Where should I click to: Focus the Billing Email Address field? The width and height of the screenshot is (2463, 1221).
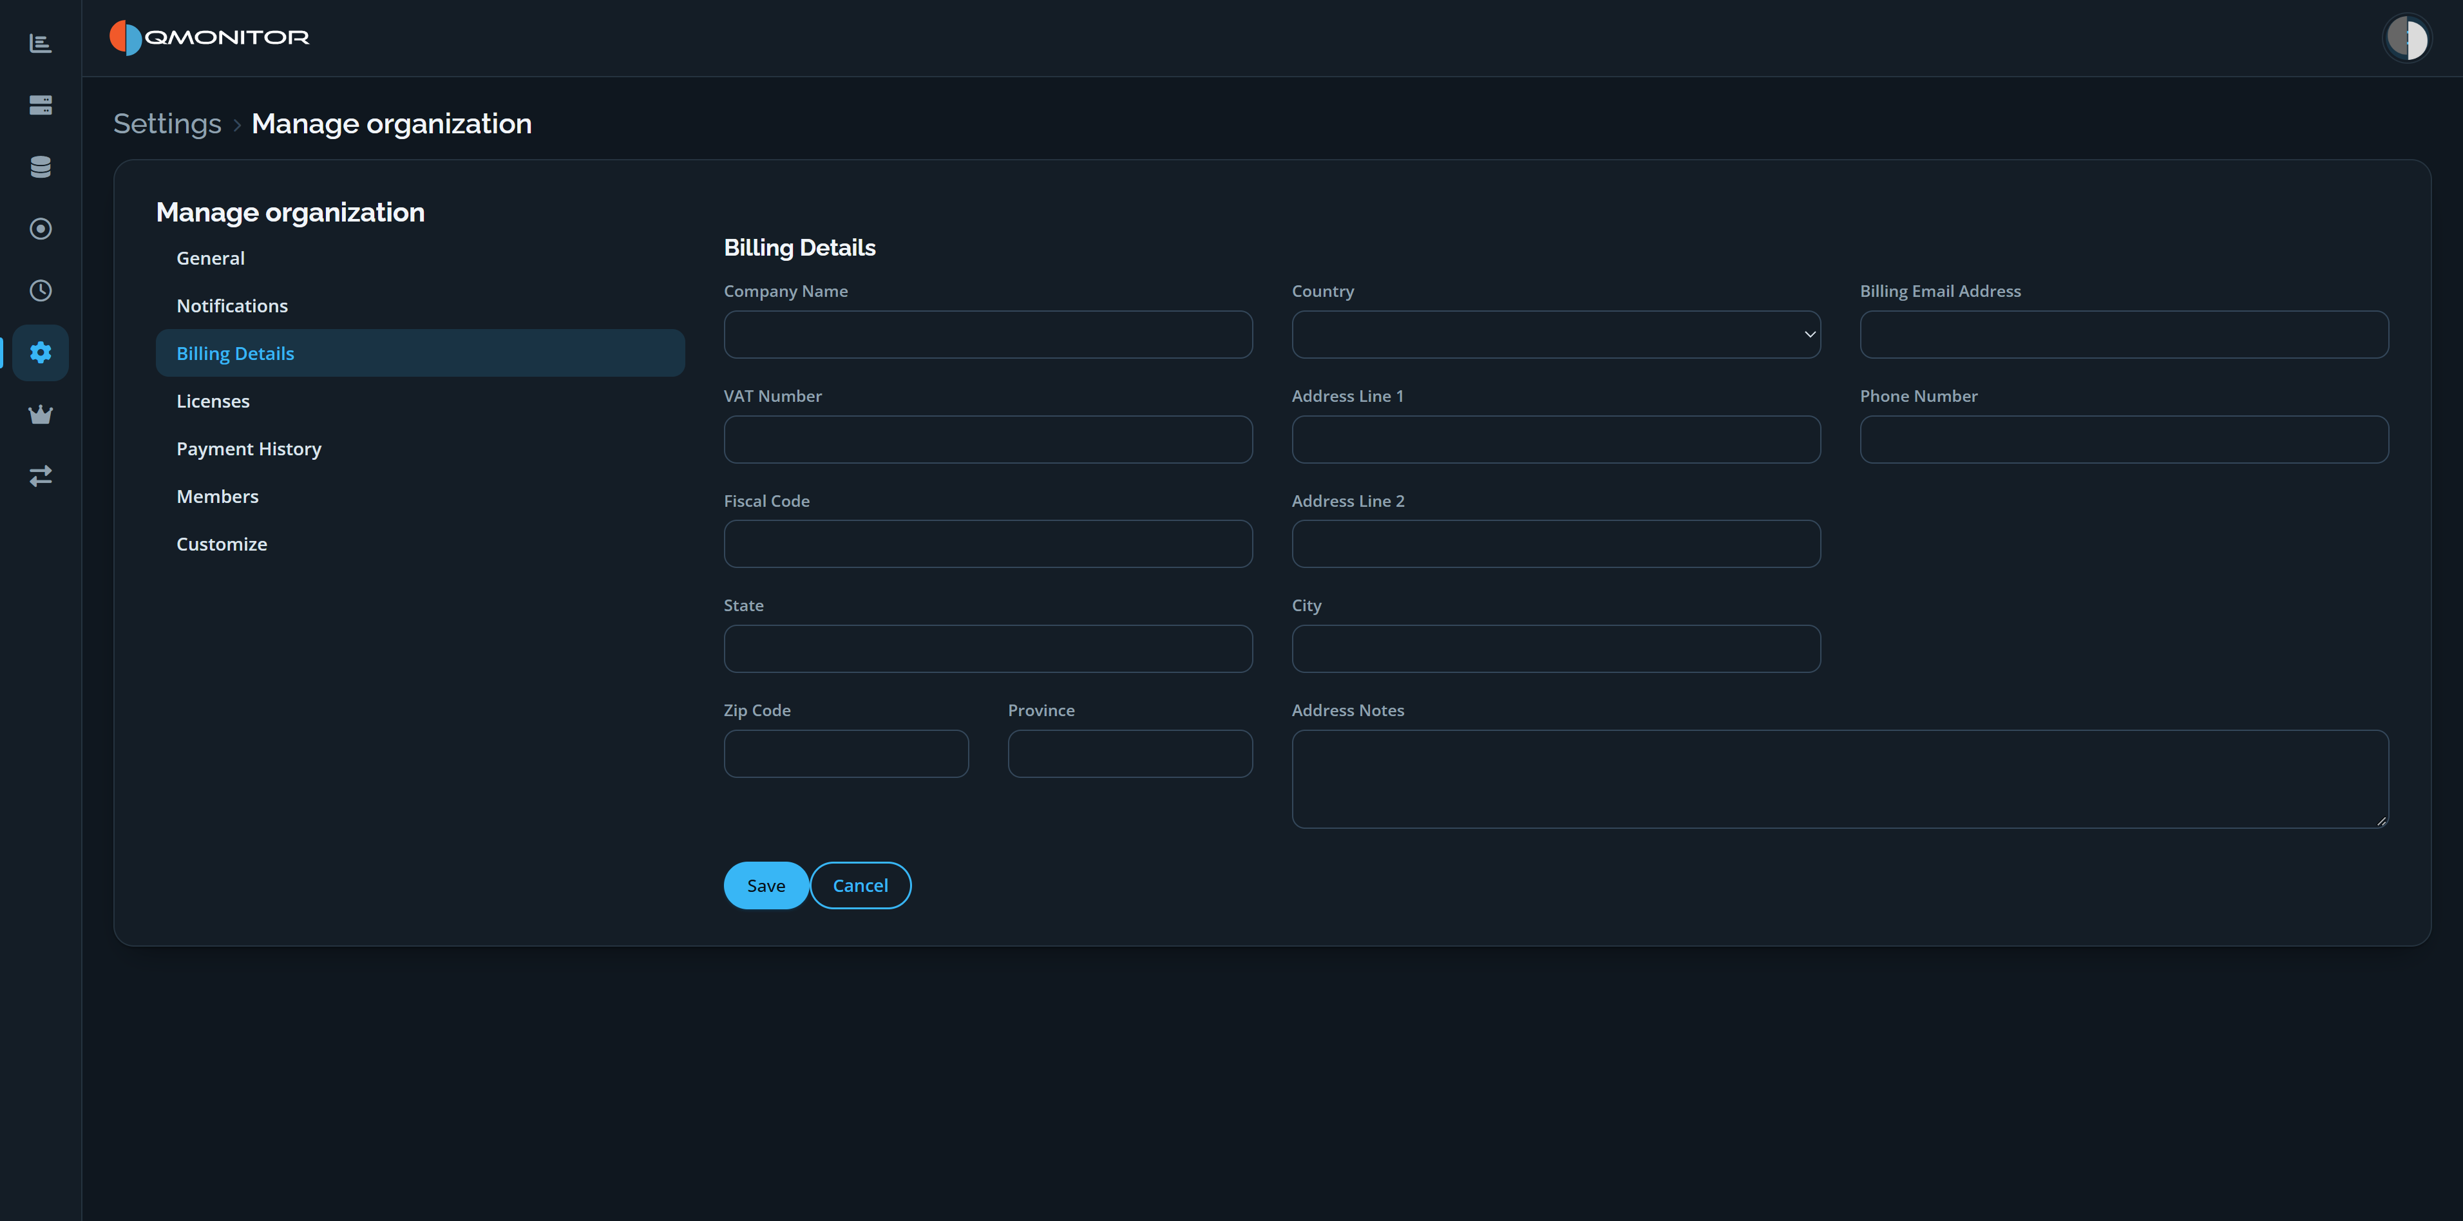pos(2124,335)
